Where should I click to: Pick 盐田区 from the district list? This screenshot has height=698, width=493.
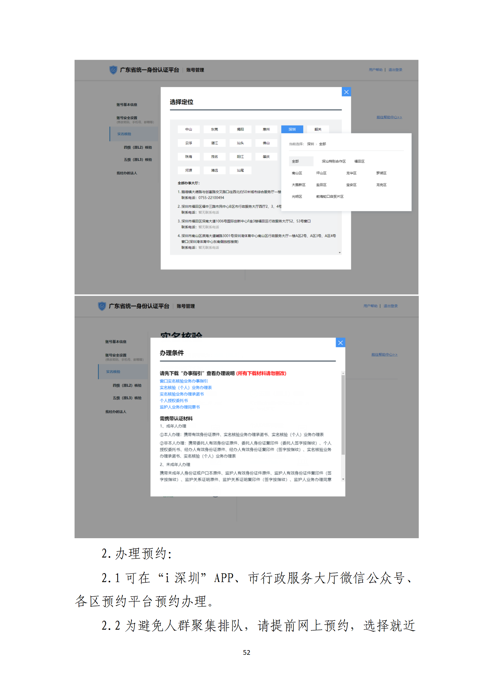pyautogui.click(x=321, y=185)
